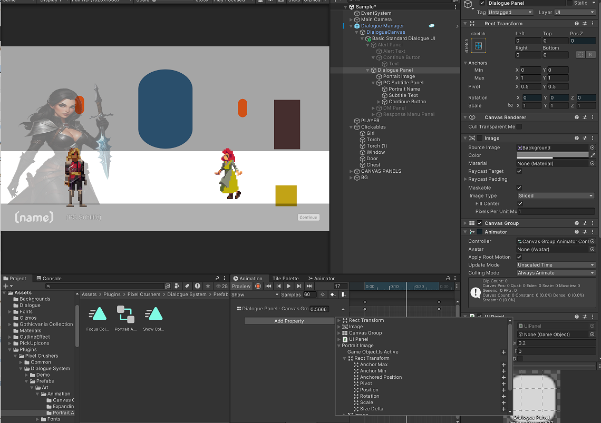Toggle constrained proportions link beside Scale

[x=510, y=106]
